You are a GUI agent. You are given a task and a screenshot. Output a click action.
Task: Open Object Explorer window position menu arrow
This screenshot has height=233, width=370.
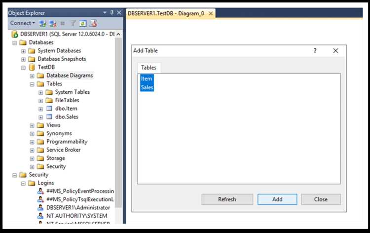coord(105,13)
